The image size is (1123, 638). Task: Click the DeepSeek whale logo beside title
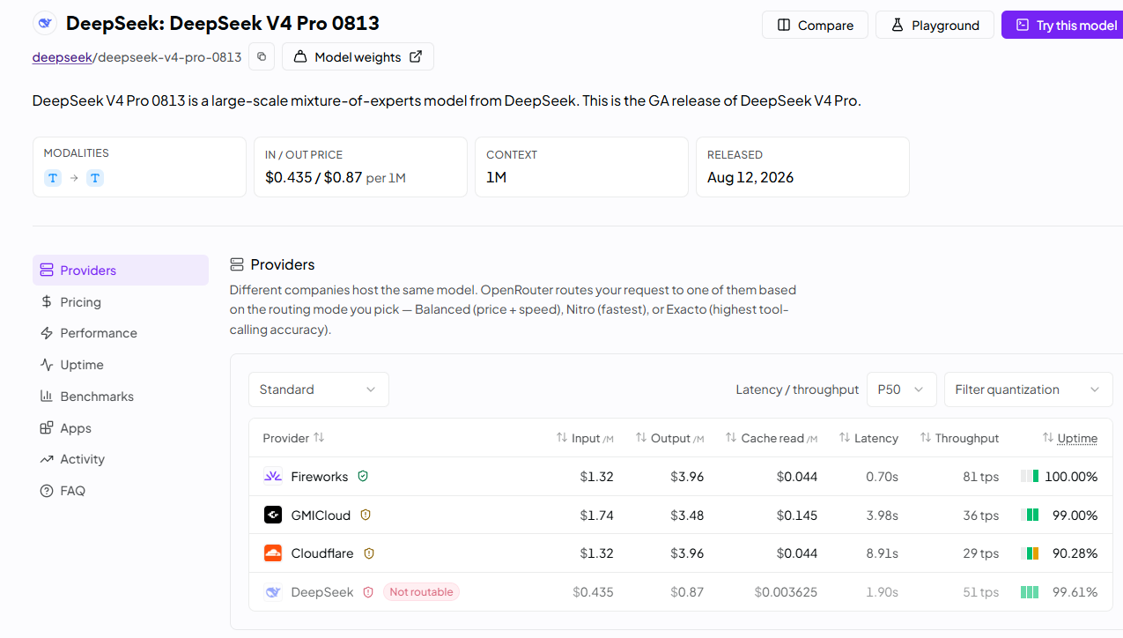pyautogui.click(x=45, y=24)
